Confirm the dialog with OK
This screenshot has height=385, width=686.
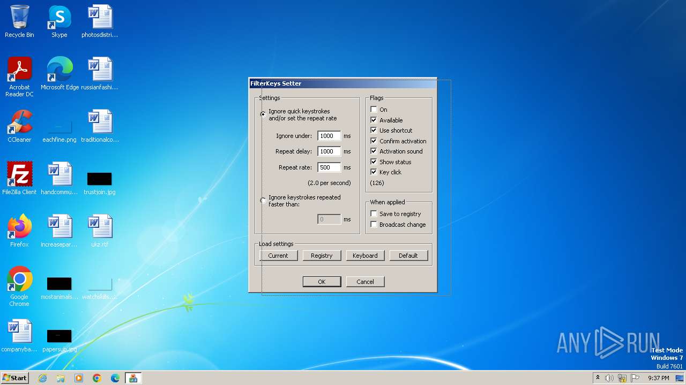coord(322,282)
